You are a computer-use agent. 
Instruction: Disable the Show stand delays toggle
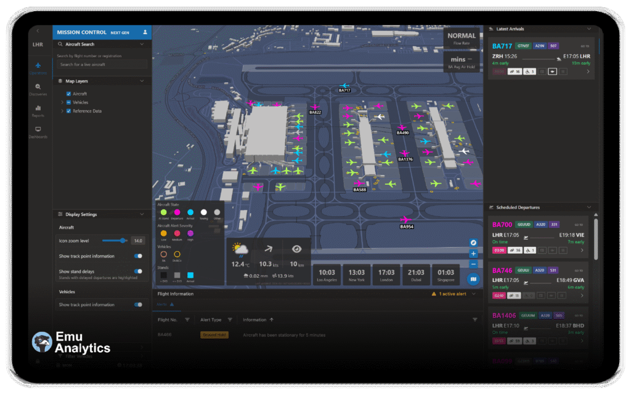pos(138,271)
